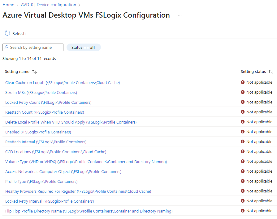
Task: Open the Status == all filter
Action: (x=84, y=47)
